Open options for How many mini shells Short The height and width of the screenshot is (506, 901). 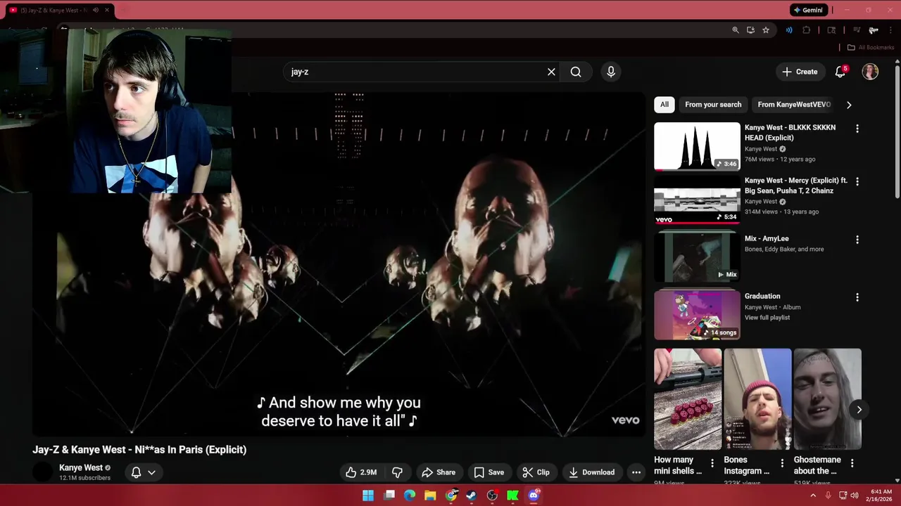(712, 463)
